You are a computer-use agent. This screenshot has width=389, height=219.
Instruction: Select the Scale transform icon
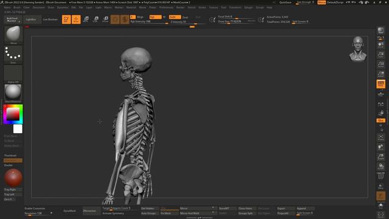(95, 19)
